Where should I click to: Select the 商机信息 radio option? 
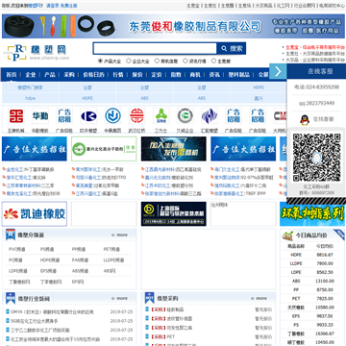pos(157,61)
